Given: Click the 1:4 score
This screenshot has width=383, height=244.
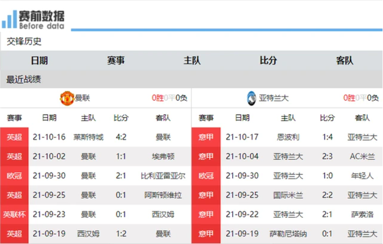Looking at the screenshot, I should tap(327, 137).
